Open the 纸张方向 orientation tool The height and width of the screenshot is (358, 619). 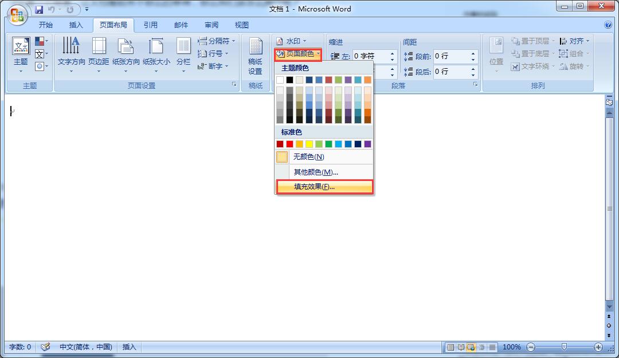126,54
